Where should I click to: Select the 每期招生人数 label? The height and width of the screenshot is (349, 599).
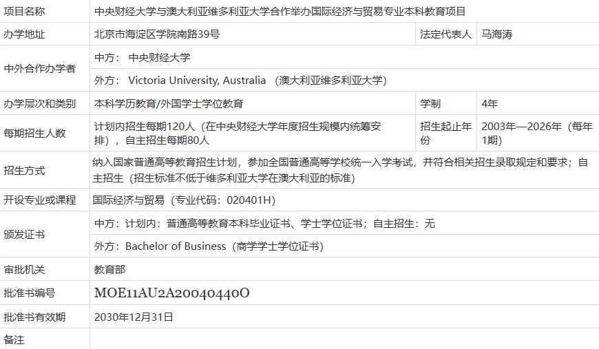[x=34, y=134]
